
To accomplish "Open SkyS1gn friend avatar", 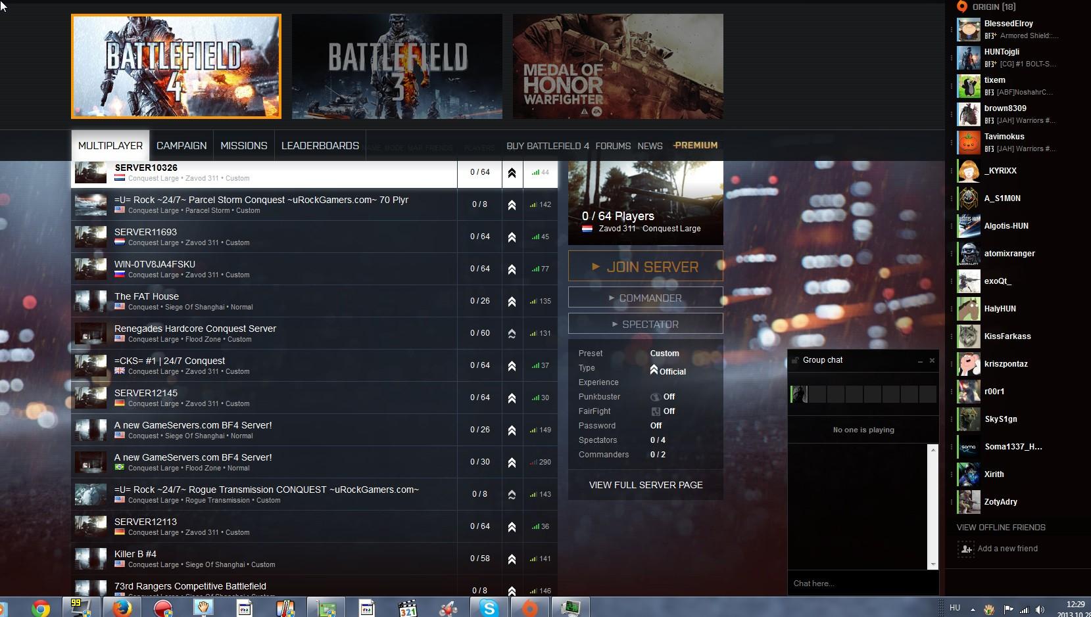I will tap(968, 419).
